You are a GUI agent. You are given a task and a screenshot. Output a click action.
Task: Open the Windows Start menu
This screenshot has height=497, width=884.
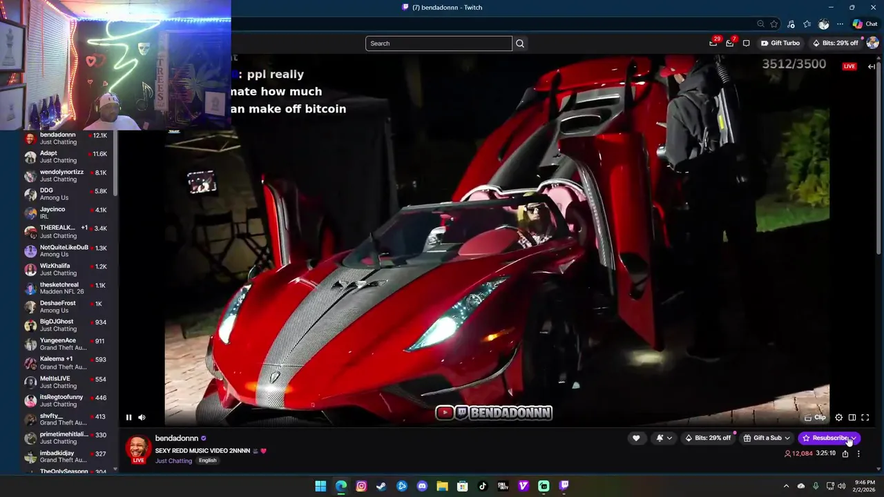[320, 486]
